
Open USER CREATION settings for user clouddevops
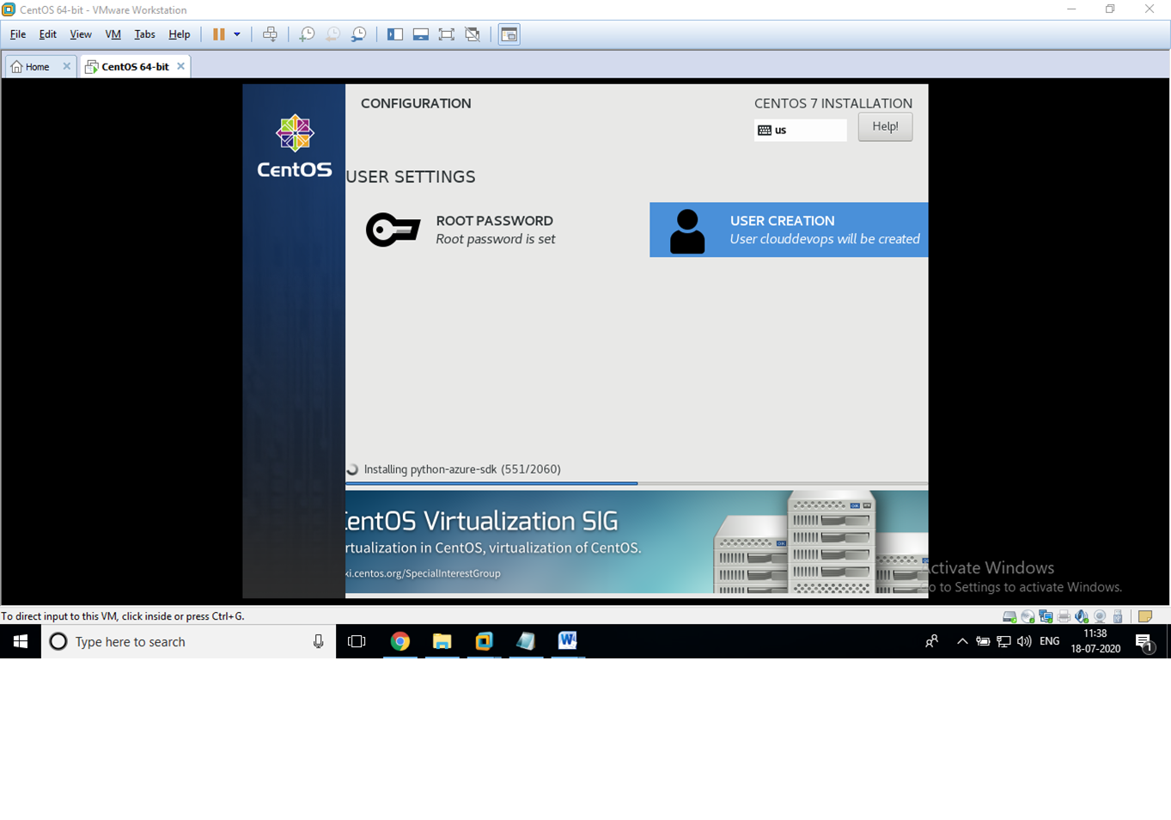tap(788, 229)
